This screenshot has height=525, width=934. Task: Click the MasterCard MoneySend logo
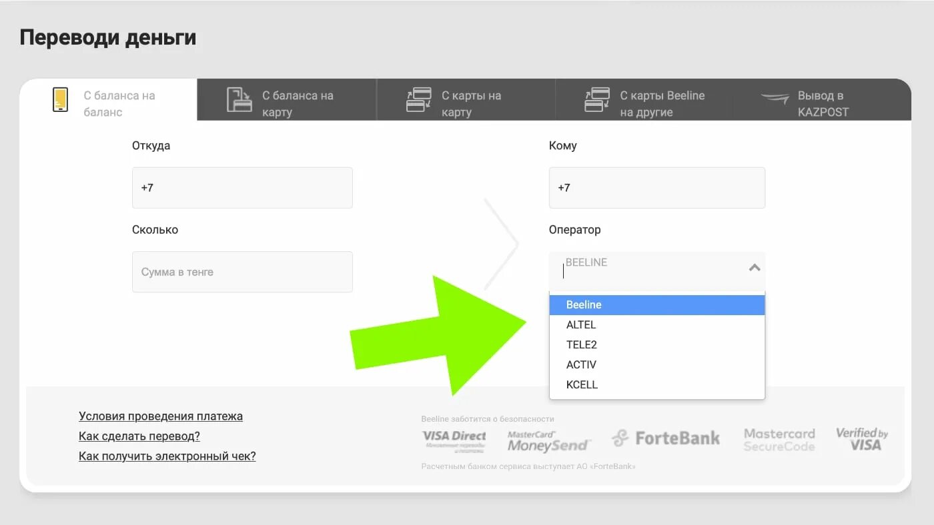tap(548, 441)
